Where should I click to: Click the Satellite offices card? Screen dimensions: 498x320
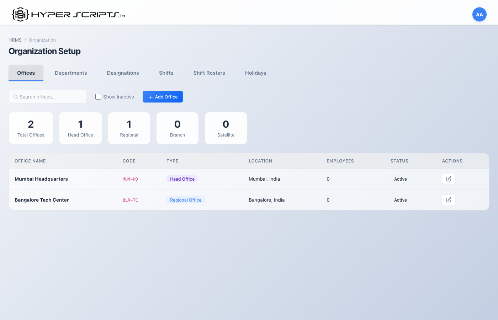[226, 128]
